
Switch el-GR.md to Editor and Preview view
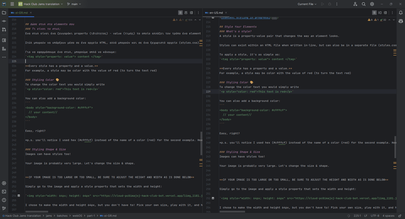click(x=186, y=13)
